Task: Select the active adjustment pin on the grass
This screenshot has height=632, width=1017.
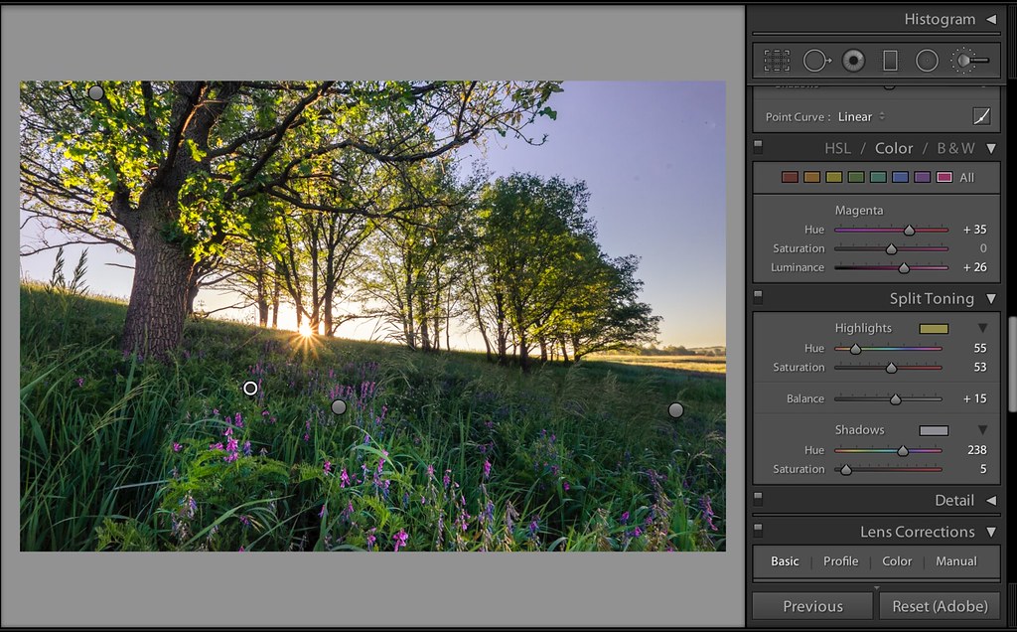Action: [250, 389]
